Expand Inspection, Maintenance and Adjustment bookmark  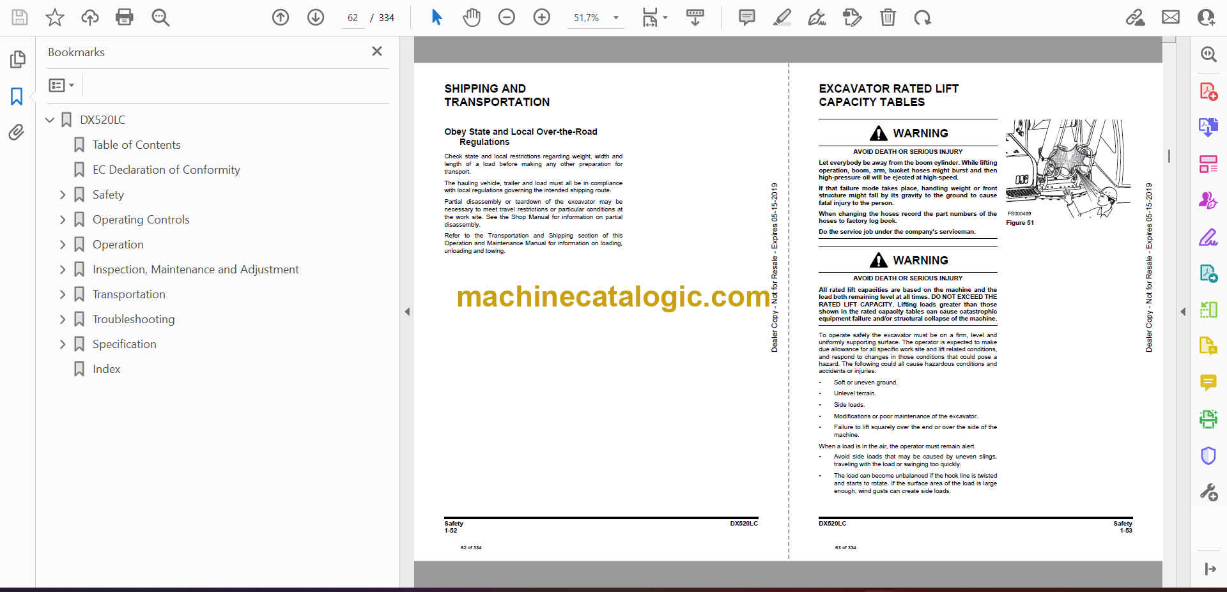tap(63, 269)
